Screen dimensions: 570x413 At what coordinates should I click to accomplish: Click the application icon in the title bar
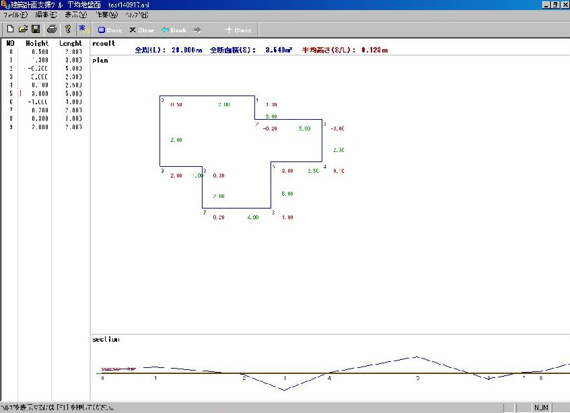click(5, 5)
